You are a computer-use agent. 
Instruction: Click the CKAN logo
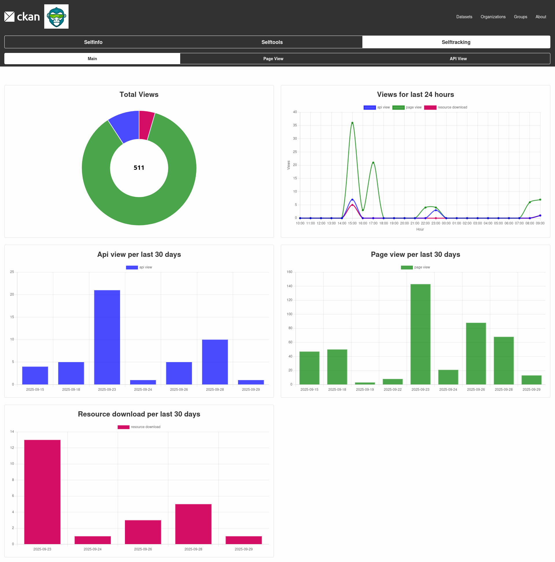22,16
